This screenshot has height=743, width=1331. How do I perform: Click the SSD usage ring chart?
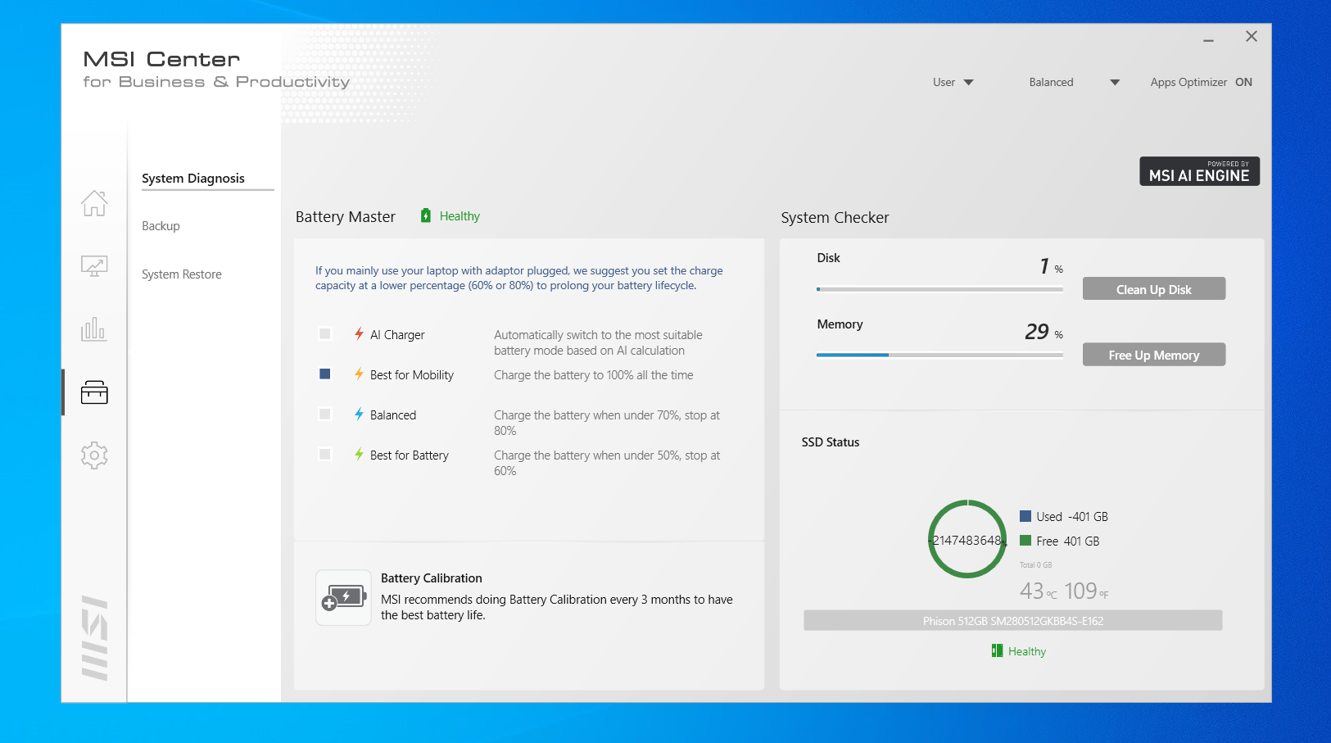point(967,539)
